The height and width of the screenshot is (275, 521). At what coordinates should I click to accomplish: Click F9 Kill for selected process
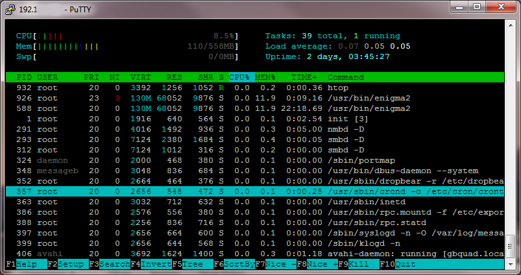(x=359, y=265)
